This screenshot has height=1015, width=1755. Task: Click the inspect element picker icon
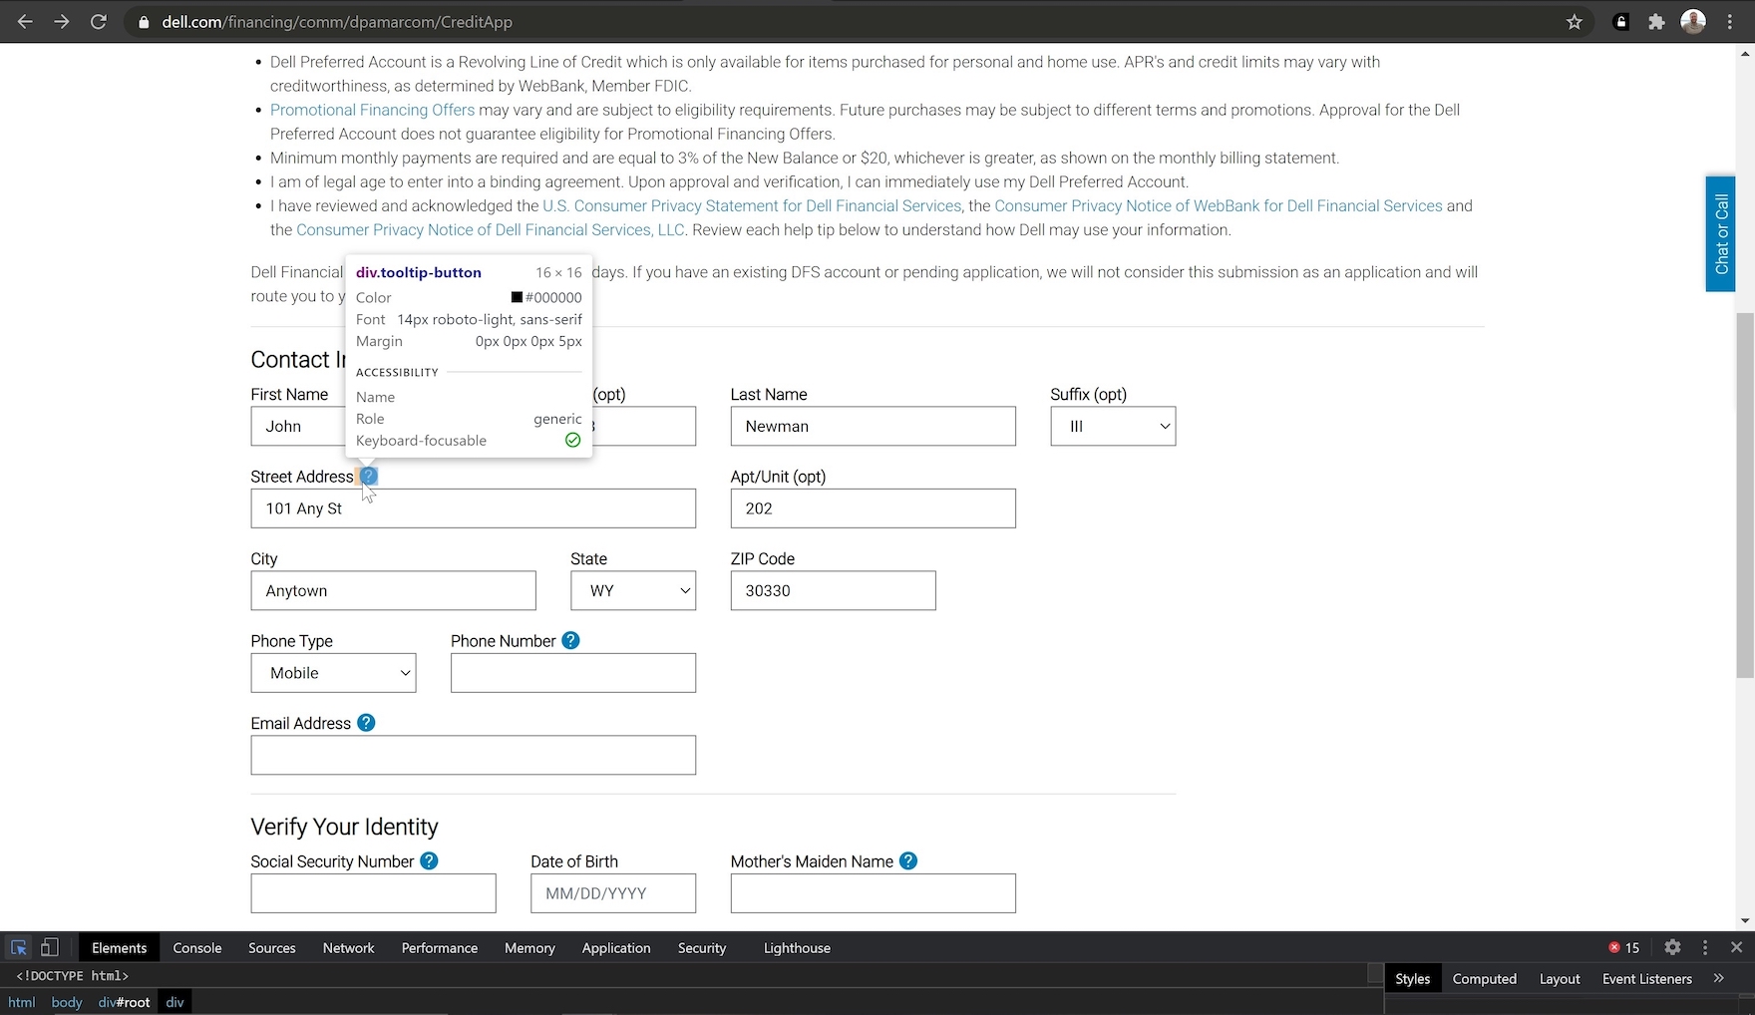[19, 947]
